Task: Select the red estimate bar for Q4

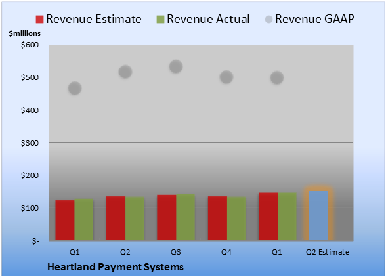Action: tap(217, 218)
